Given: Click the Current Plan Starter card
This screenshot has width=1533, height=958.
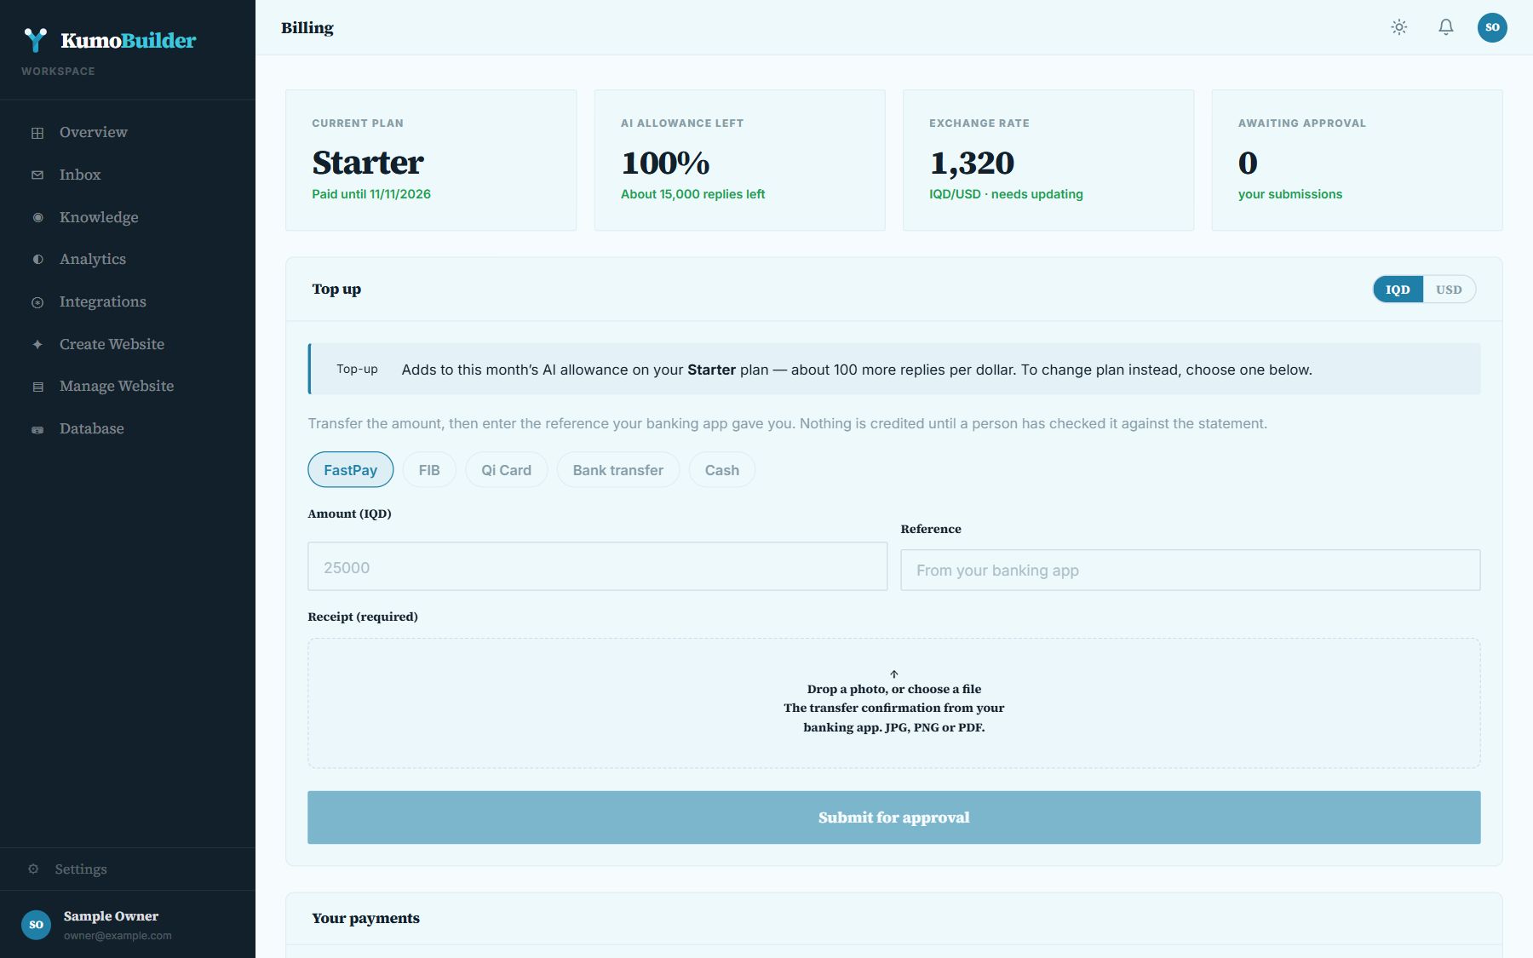Looking at the screenshot, I should (431, 160).
